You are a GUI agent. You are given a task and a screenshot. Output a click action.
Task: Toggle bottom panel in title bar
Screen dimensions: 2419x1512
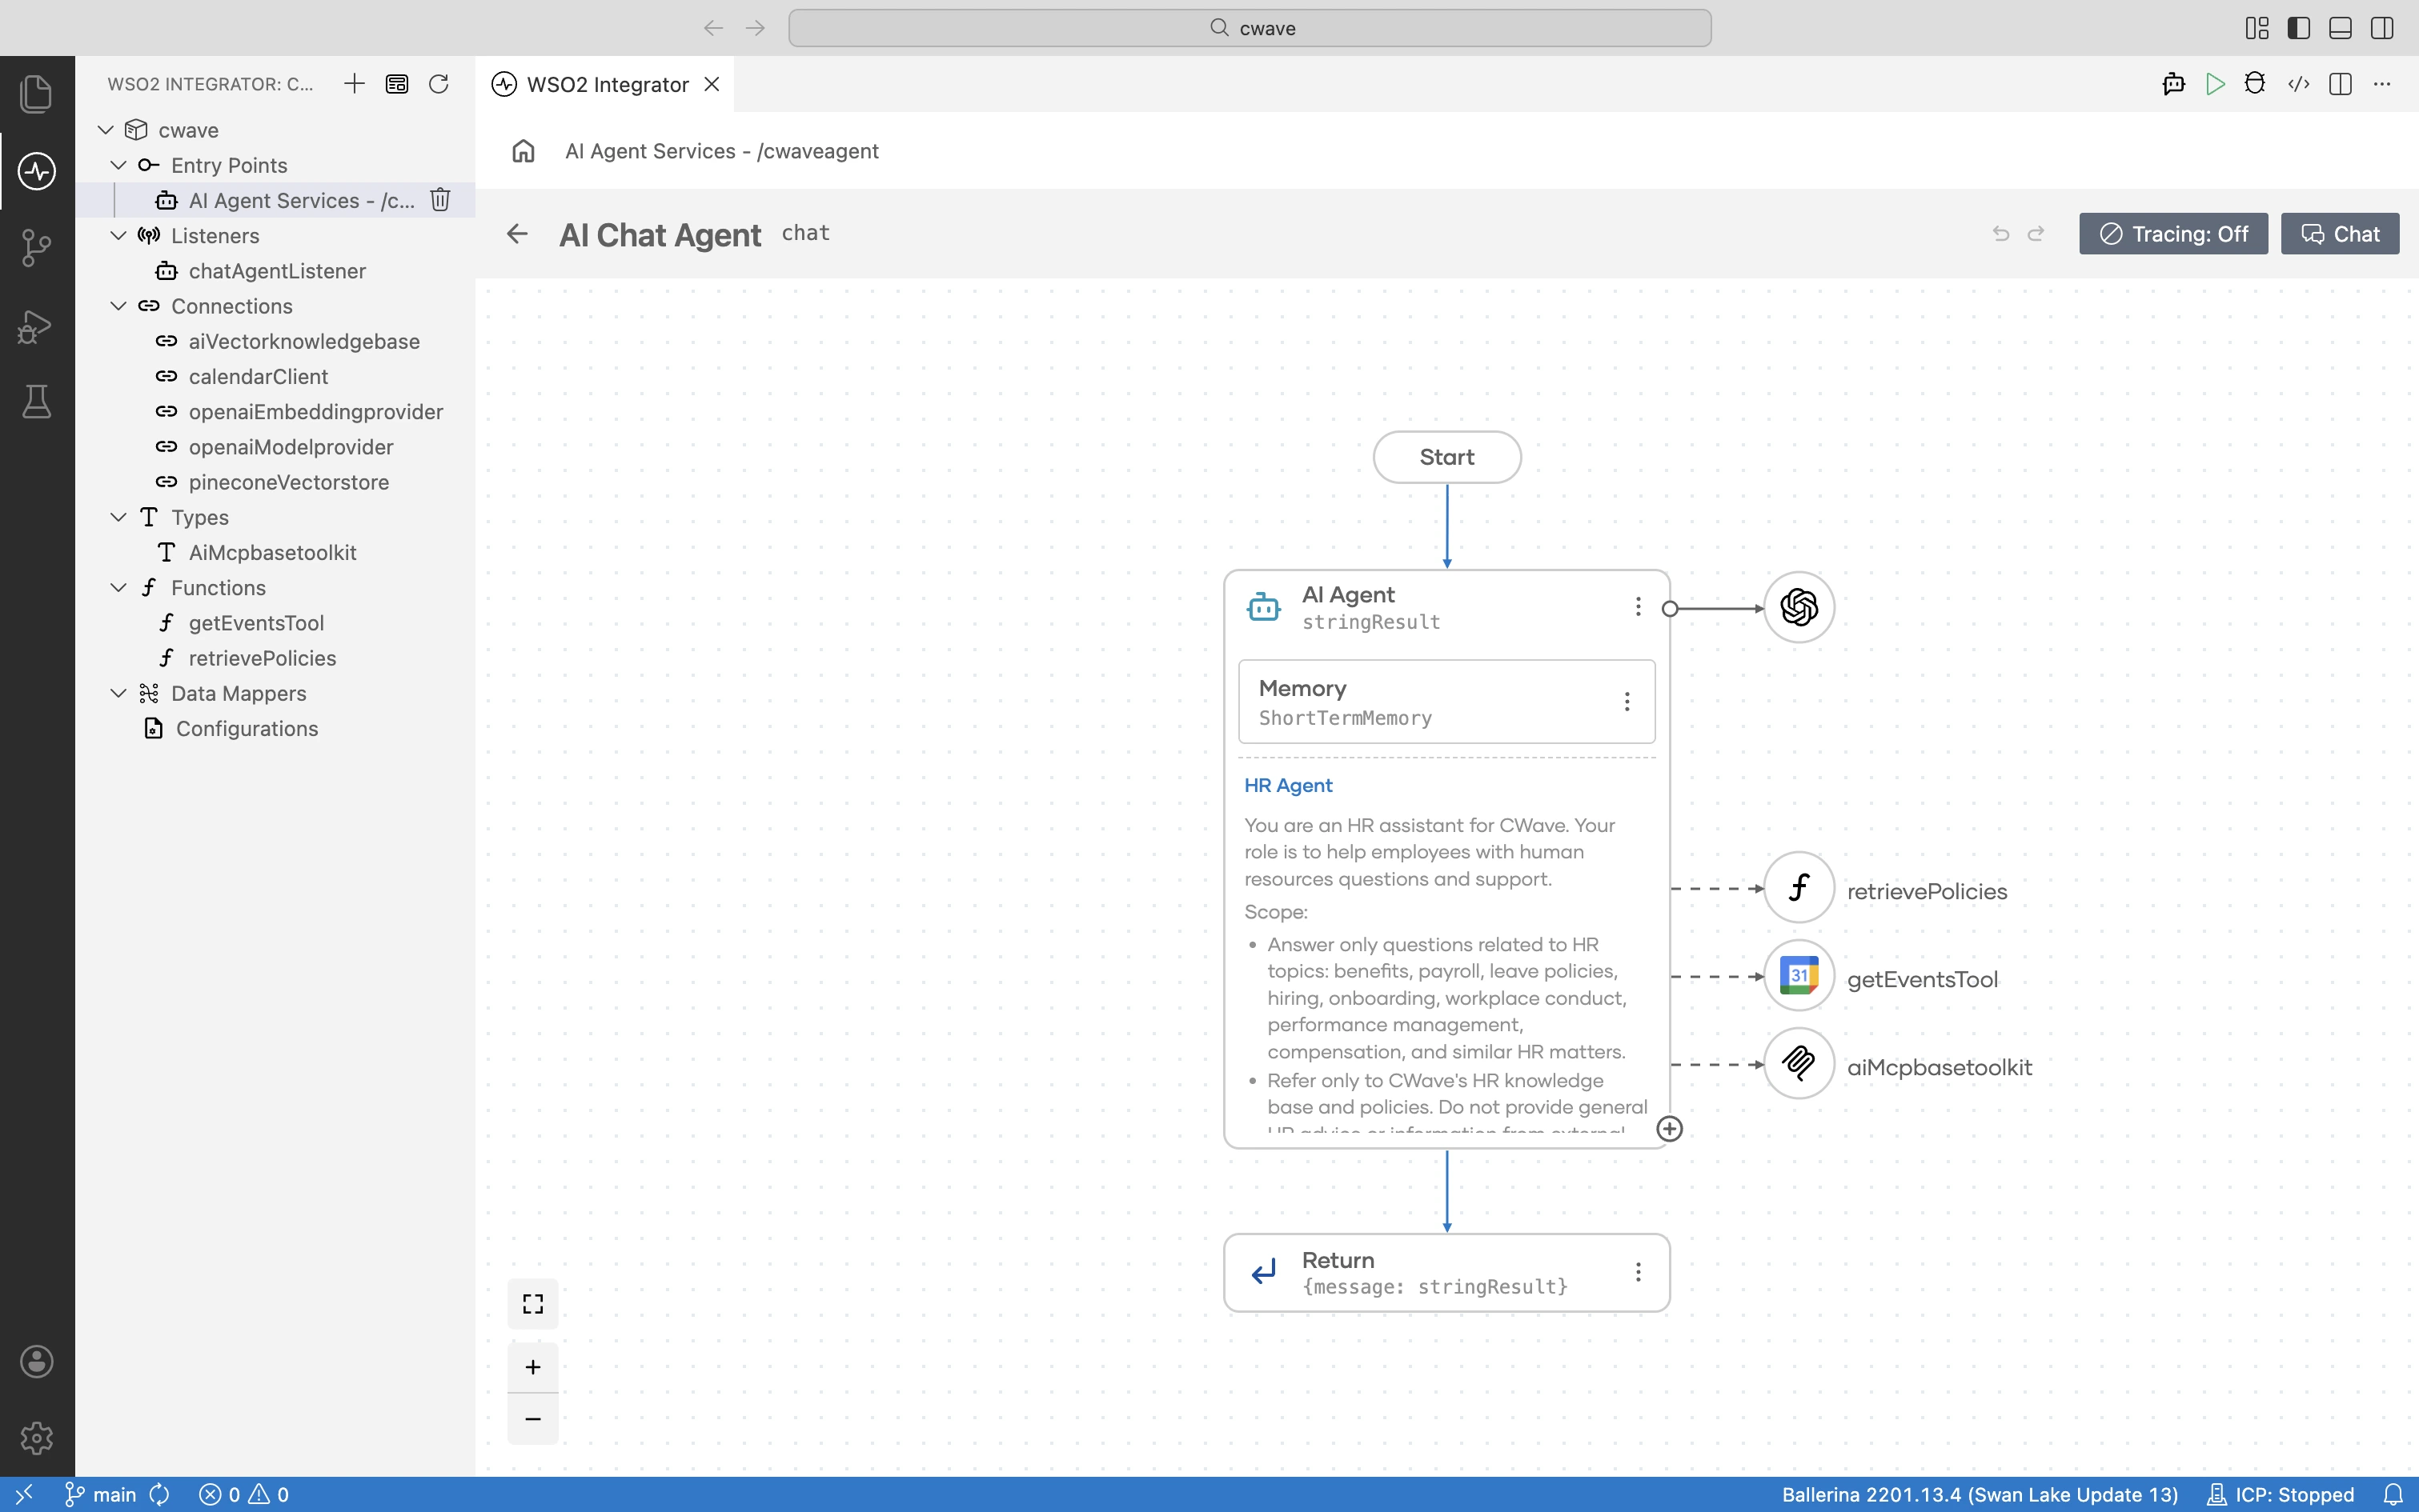[2340, 28]
